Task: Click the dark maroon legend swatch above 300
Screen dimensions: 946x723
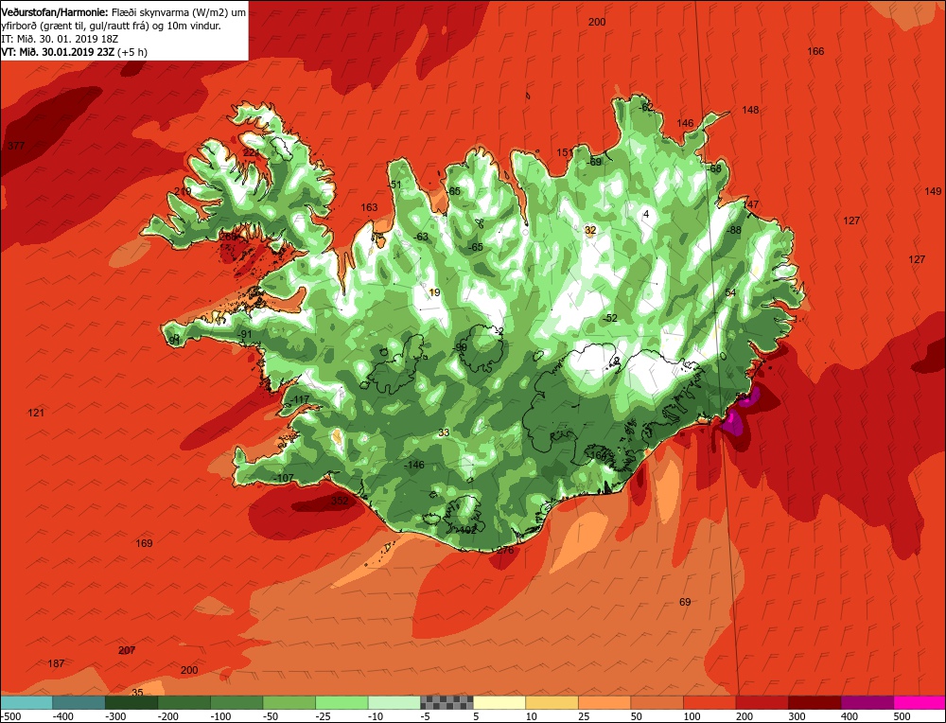Action: click(x=815, y=702)
